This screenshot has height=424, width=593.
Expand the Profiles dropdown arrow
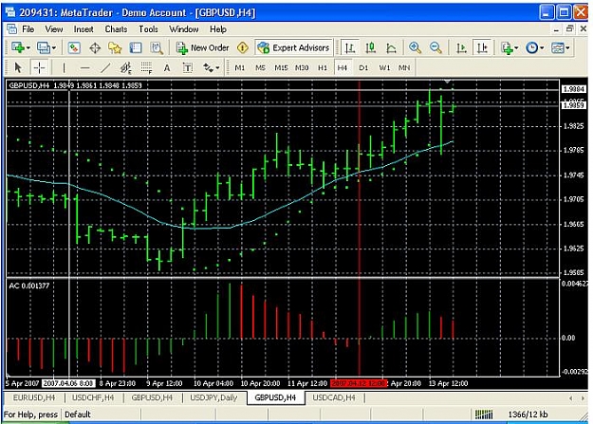(x=54, y=48)
